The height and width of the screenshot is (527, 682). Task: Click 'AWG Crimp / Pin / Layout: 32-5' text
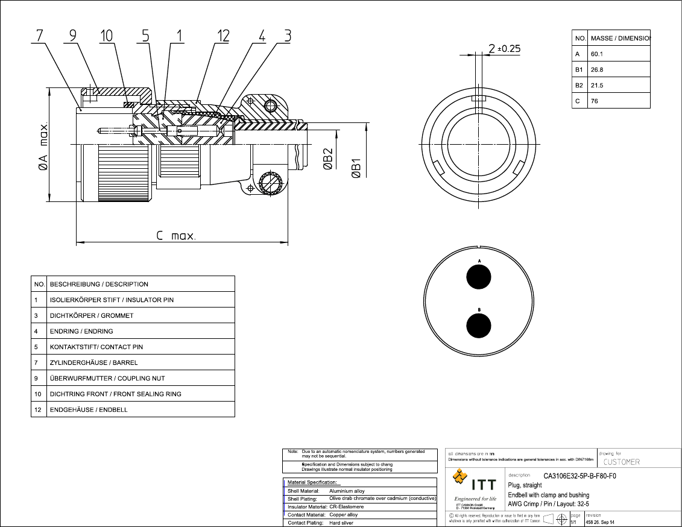click(x=549, y=504)
